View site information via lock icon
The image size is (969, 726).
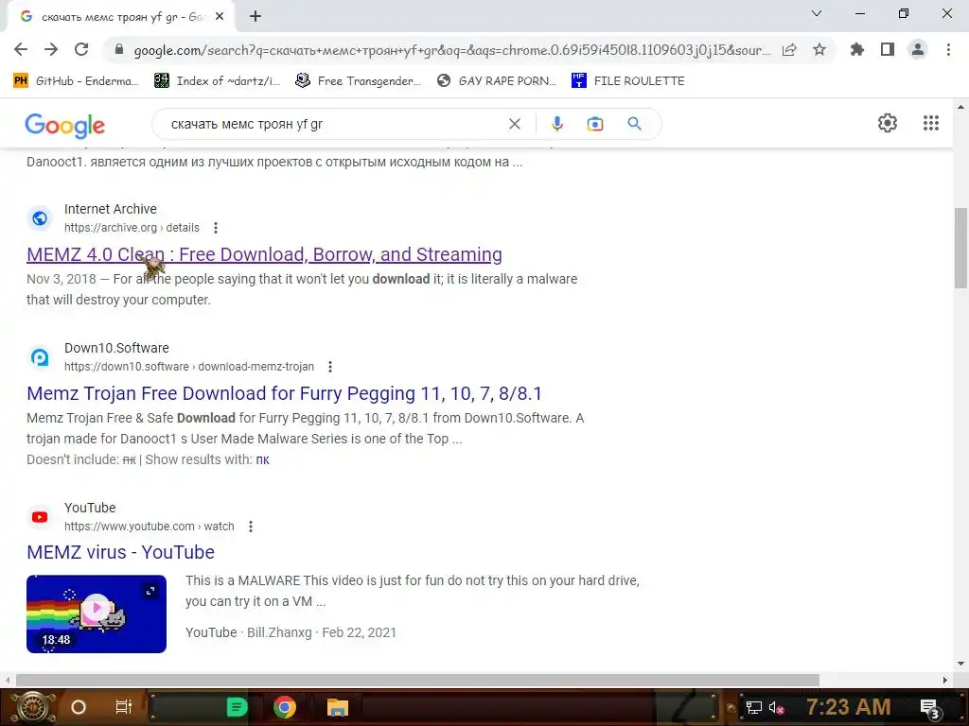coord(119,50)
